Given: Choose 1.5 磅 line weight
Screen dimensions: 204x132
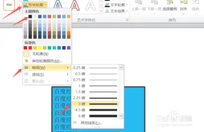Looking at the screenshot, I should 95,92.
